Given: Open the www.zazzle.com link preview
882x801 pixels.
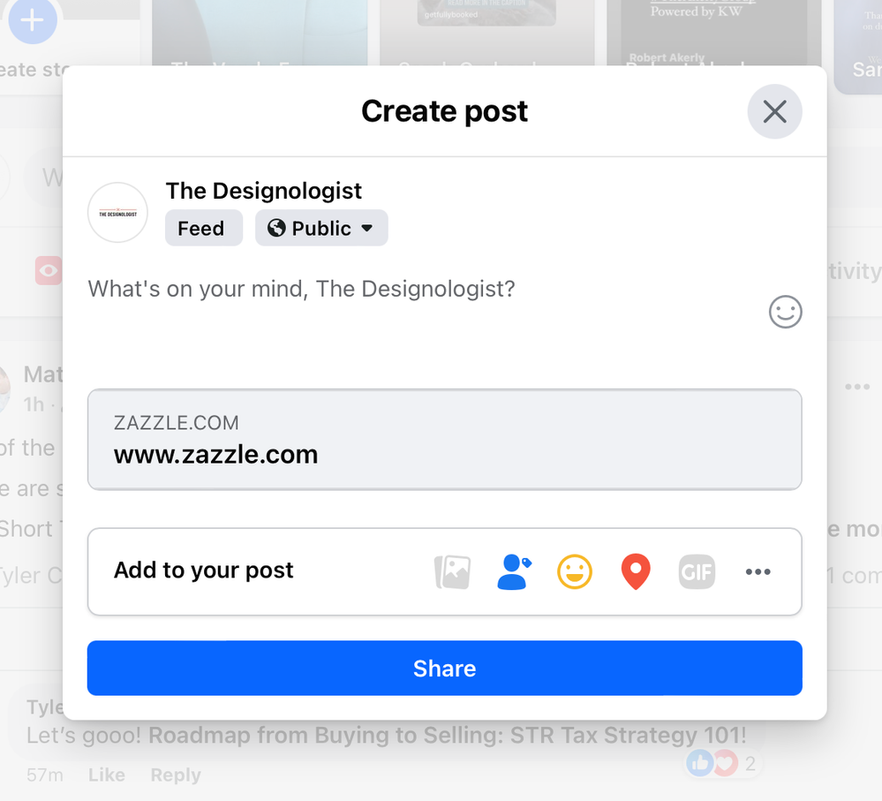Looking at the screenshot, I should 444,440.
